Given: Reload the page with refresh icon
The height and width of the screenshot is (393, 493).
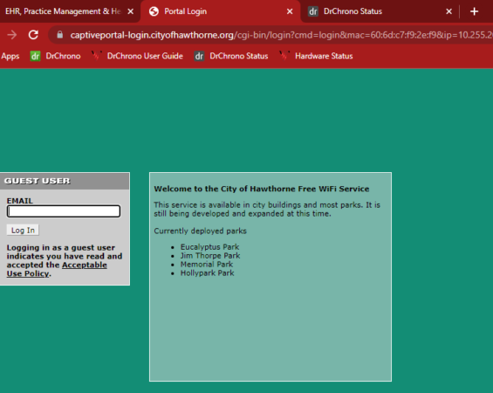Looking at the screenshot, I should (x=33, y=35).
